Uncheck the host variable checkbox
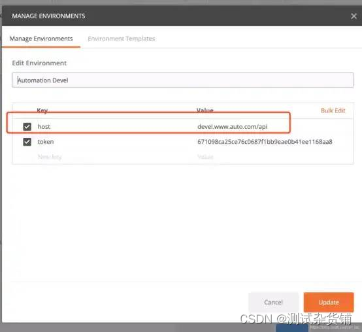The height and width of the screenshot is (332, 362). pos(27,127)
